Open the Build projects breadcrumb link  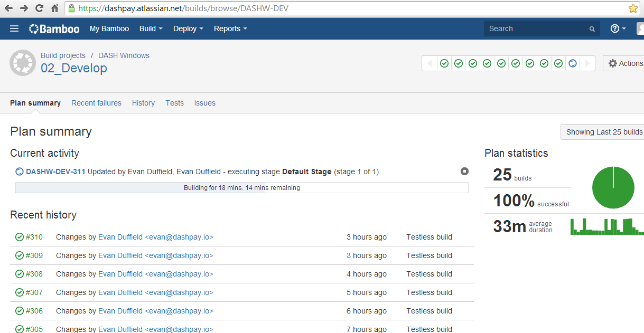point(63,55)
